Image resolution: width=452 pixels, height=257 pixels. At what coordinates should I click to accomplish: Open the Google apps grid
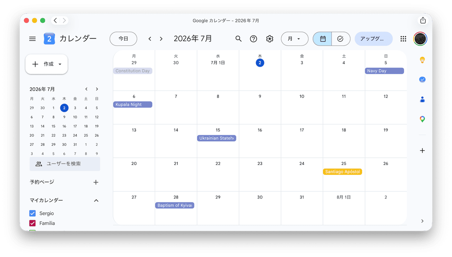[x=403, y=39]
